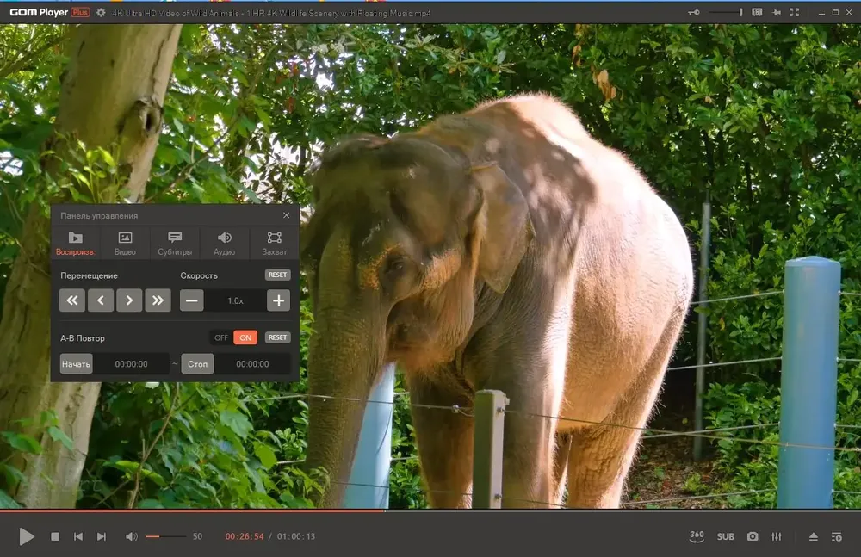Open the playlist icon
The width and height of the screenshot is (861, 557).
[836, 536]
